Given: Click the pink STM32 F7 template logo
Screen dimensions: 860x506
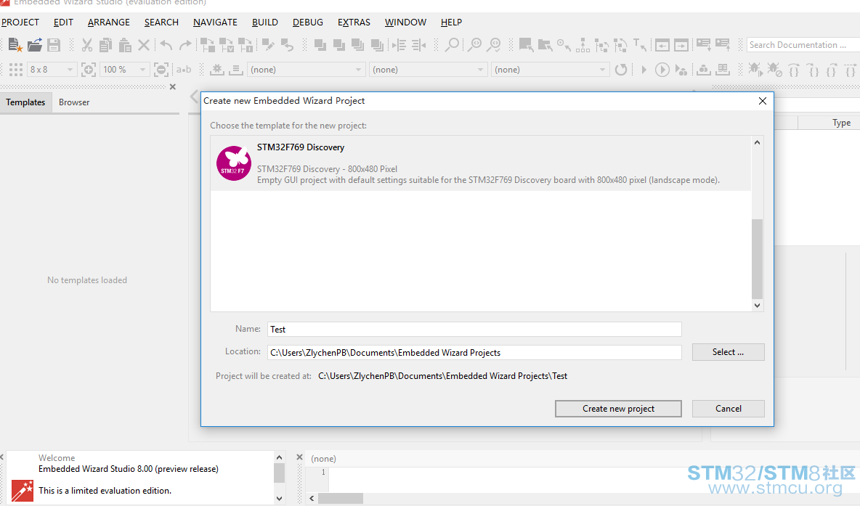Looking at the screenshot, I should point(234,163).
